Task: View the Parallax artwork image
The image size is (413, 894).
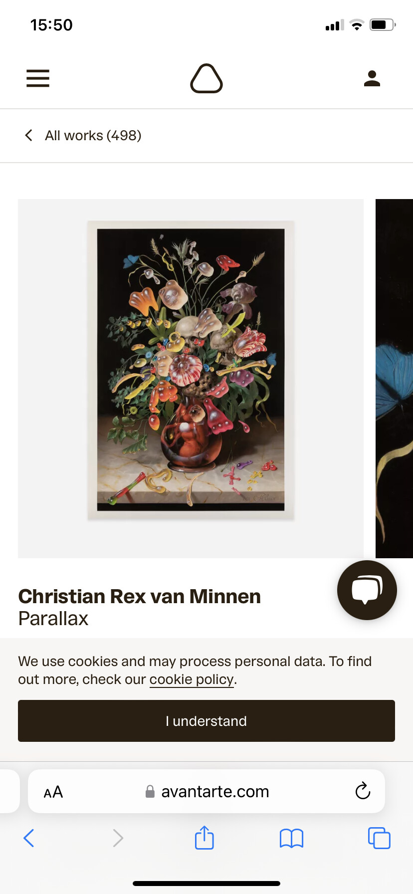Action: (x=191, y=379)
